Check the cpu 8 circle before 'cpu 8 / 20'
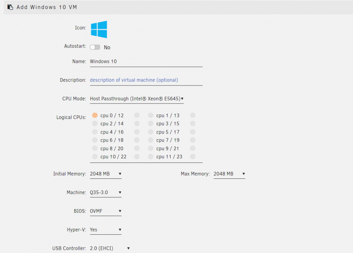Screen dimensions: 353x253 95,148
